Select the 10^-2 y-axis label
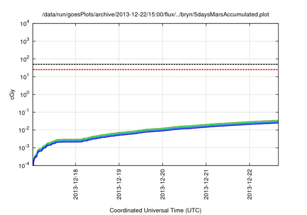Image resolution: width=307 pixels, height=215 pixels. point(24,130)
